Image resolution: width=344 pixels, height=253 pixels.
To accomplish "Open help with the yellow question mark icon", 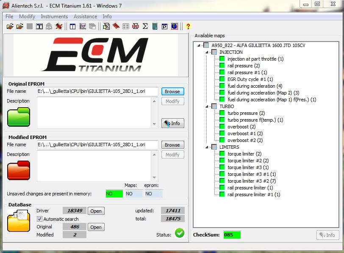I will pos(188,26).
